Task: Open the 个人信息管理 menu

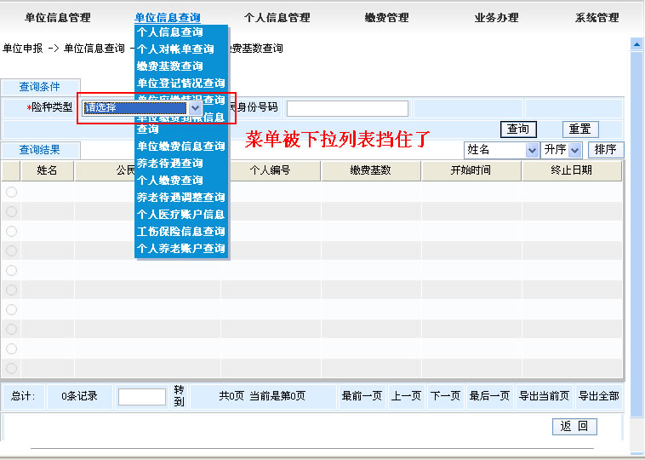Action: tap(277, 18)
